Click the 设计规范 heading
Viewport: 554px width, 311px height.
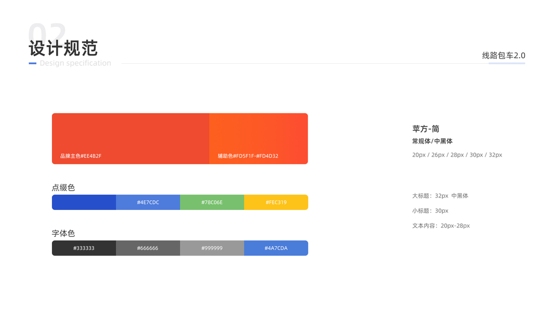63,48
